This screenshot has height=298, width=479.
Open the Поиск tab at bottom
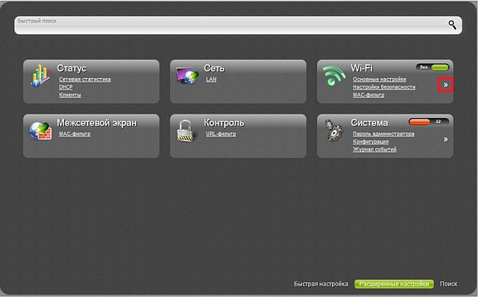click(x=448, y=283)
